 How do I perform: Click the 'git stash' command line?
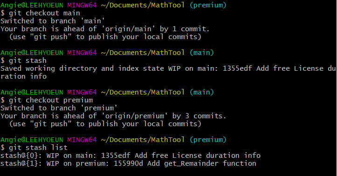[23, 61]
